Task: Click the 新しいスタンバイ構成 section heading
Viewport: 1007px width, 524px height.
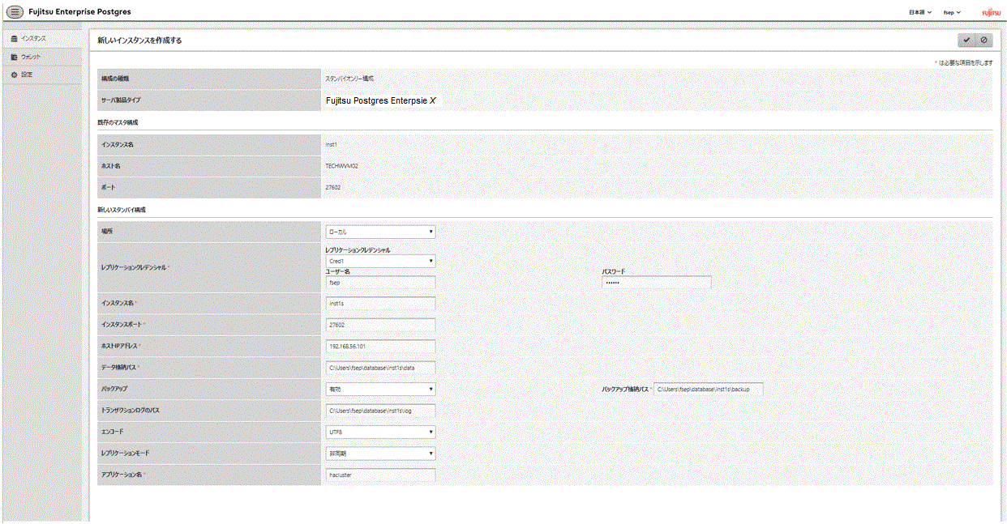Action: click(122, 210)
